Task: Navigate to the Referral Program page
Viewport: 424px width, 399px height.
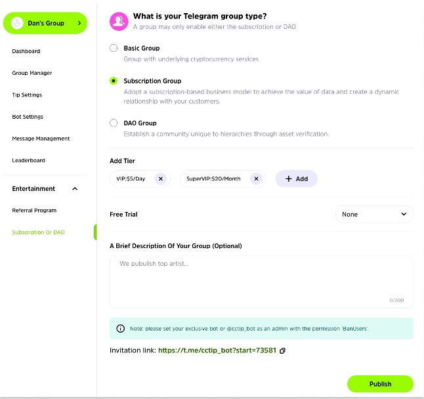Action: tap(34, 211)
